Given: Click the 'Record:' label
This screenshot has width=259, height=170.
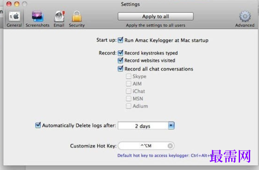Looking at the screenshot, I should [x=108, y=53].
